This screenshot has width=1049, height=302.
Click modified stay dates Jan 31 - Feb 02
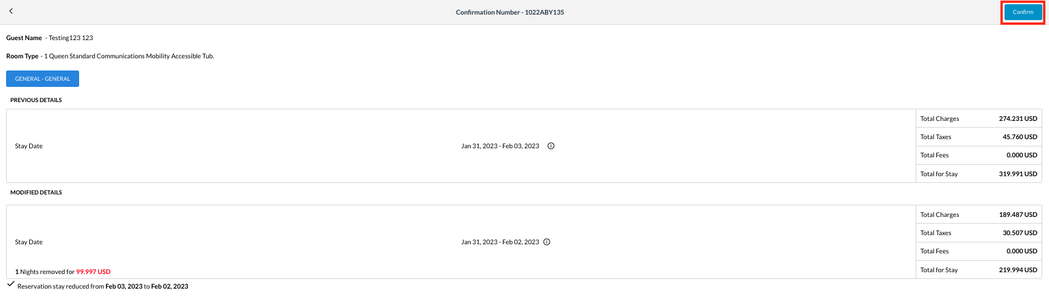point(500,242)
